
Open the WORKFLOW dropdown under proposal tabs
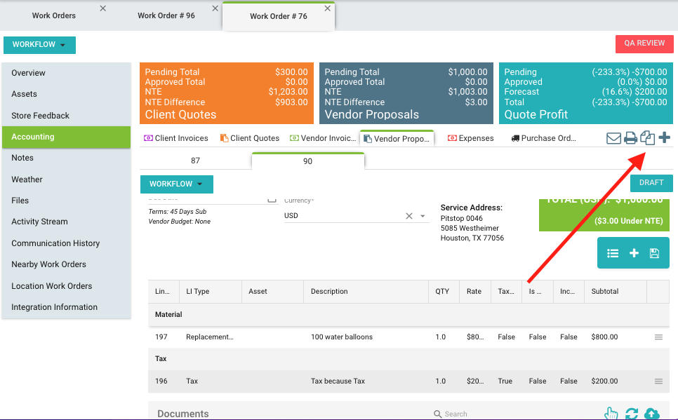[176, 184]
